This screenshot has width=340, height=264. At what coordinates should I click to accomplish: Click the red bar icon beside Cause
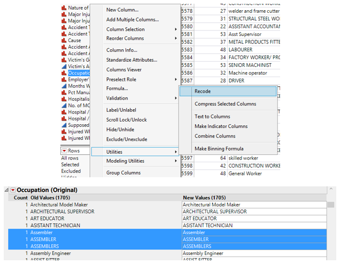pos(64,40)
